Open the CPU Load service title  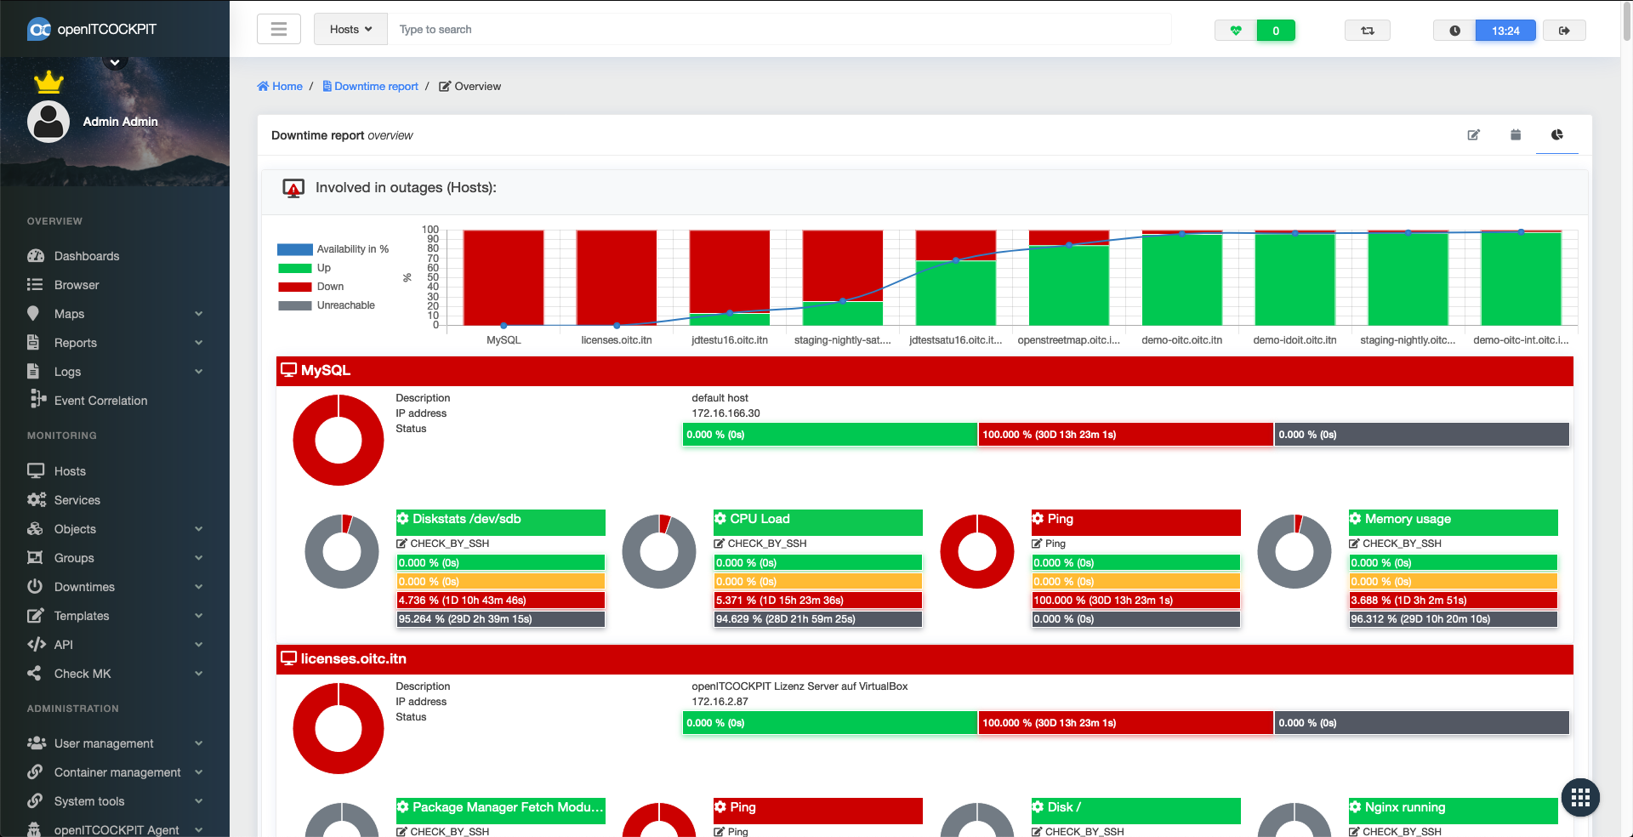(760, 519)
